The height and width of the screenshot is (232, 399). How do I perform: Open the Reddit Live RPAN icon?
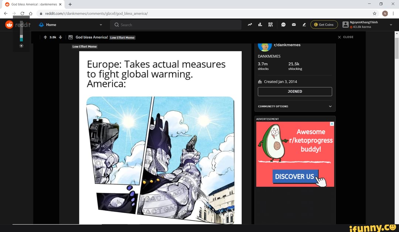click(270, 25)
